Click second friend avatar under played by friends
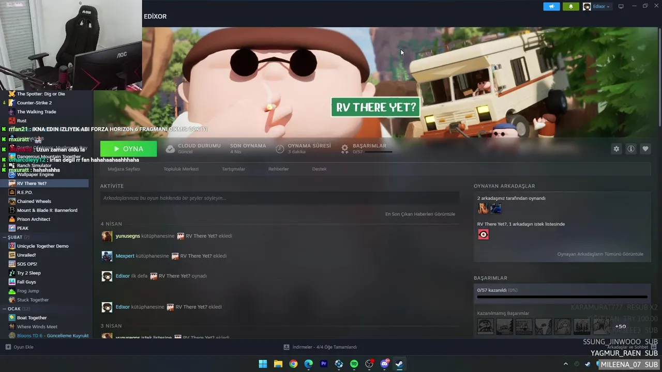 (495, 208)
